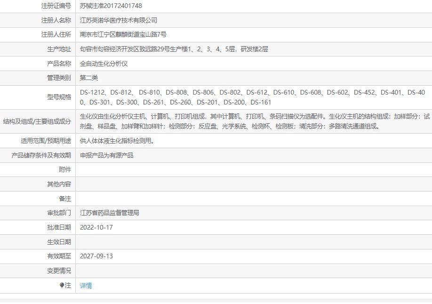This screenshot has width=432, height=304.
Task: Click the 审批部门 label
Action: click(x=59, y=213)
